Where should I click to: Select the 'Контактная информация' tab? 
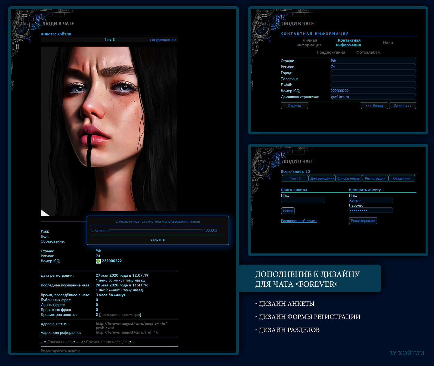point(349,43)
